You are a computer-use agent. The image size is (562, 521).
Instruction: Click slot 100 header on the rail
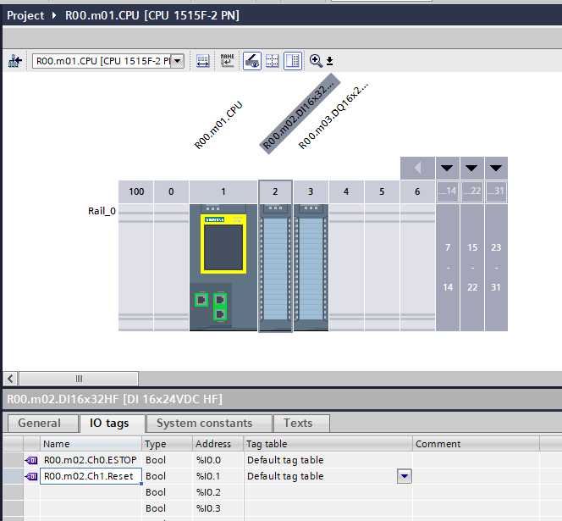point(136,191)
